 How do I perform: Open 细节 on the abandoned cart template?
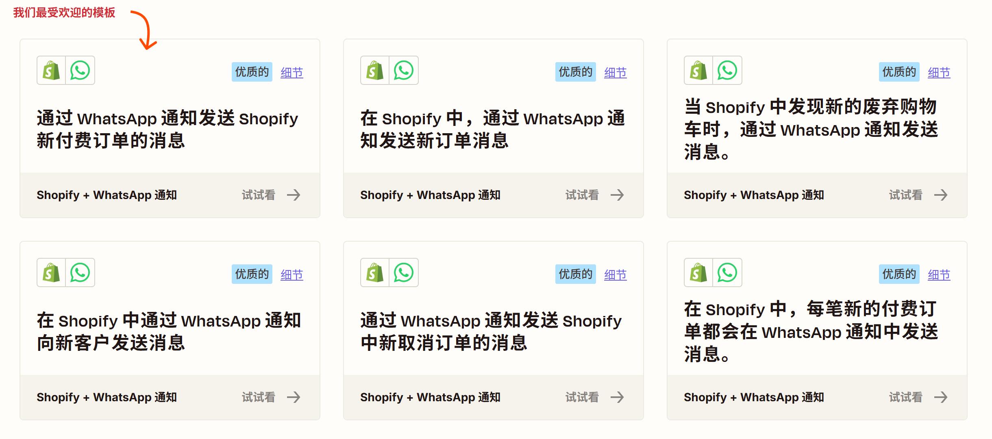coord(939,72)
